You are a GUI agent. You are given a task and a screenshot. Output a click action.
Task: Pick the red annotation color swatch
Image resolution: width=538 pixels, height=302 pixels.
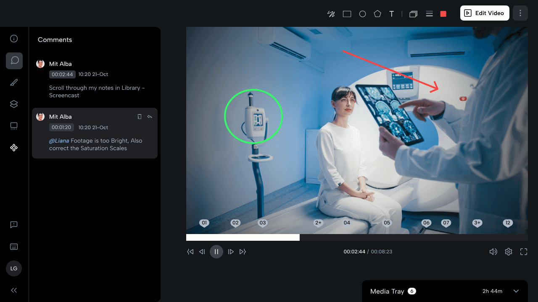tap(443, 14)
